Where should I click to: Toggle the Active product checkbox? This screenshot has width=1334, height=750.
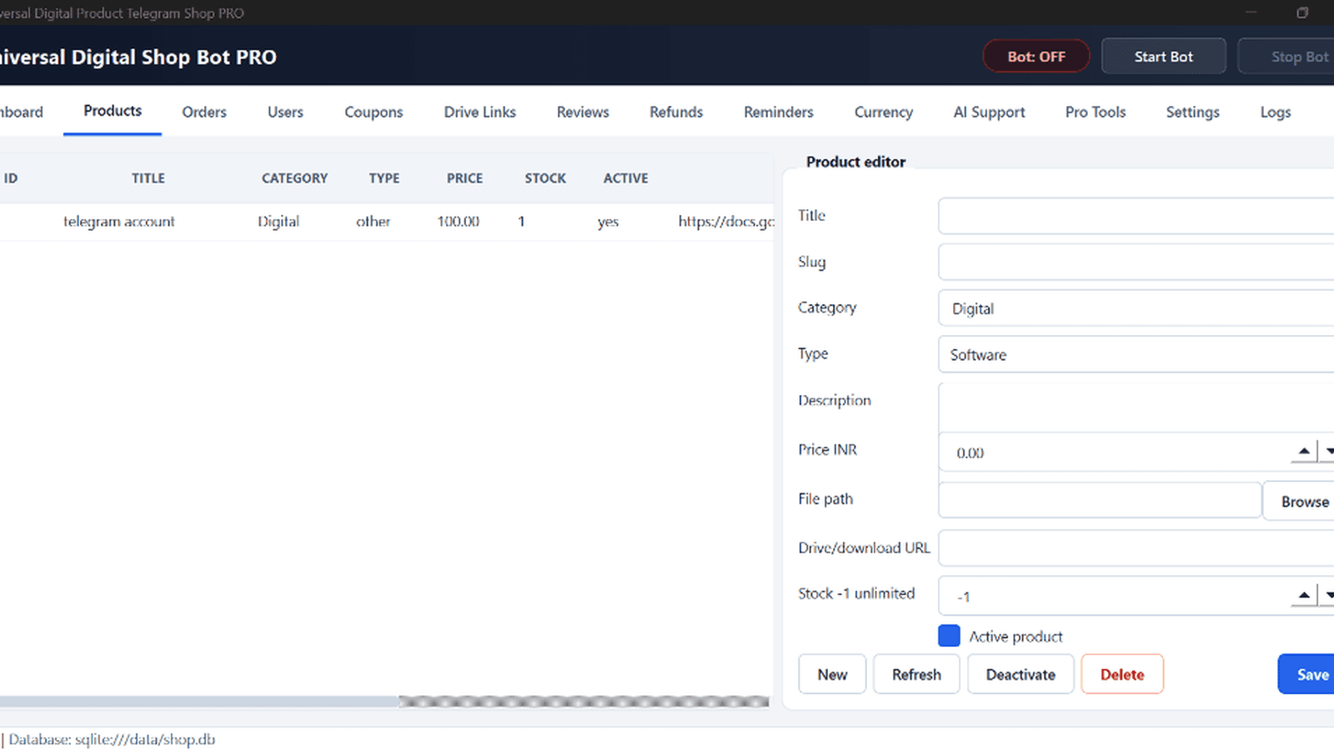tap(949, 636)
